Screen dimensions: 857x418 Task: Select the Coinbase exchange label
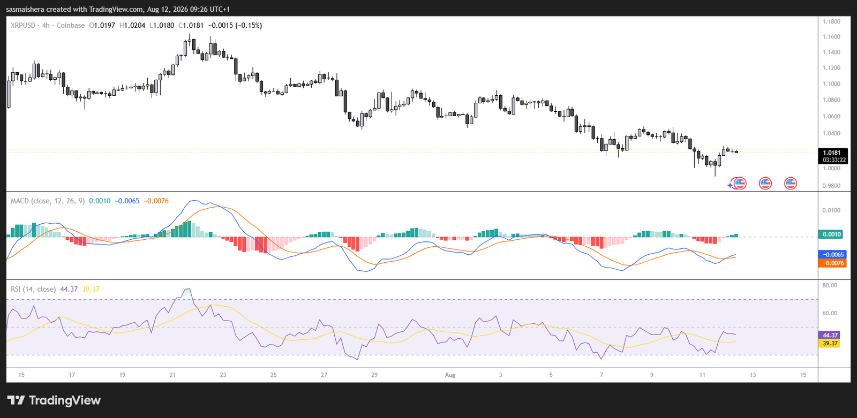pos(71,25)
